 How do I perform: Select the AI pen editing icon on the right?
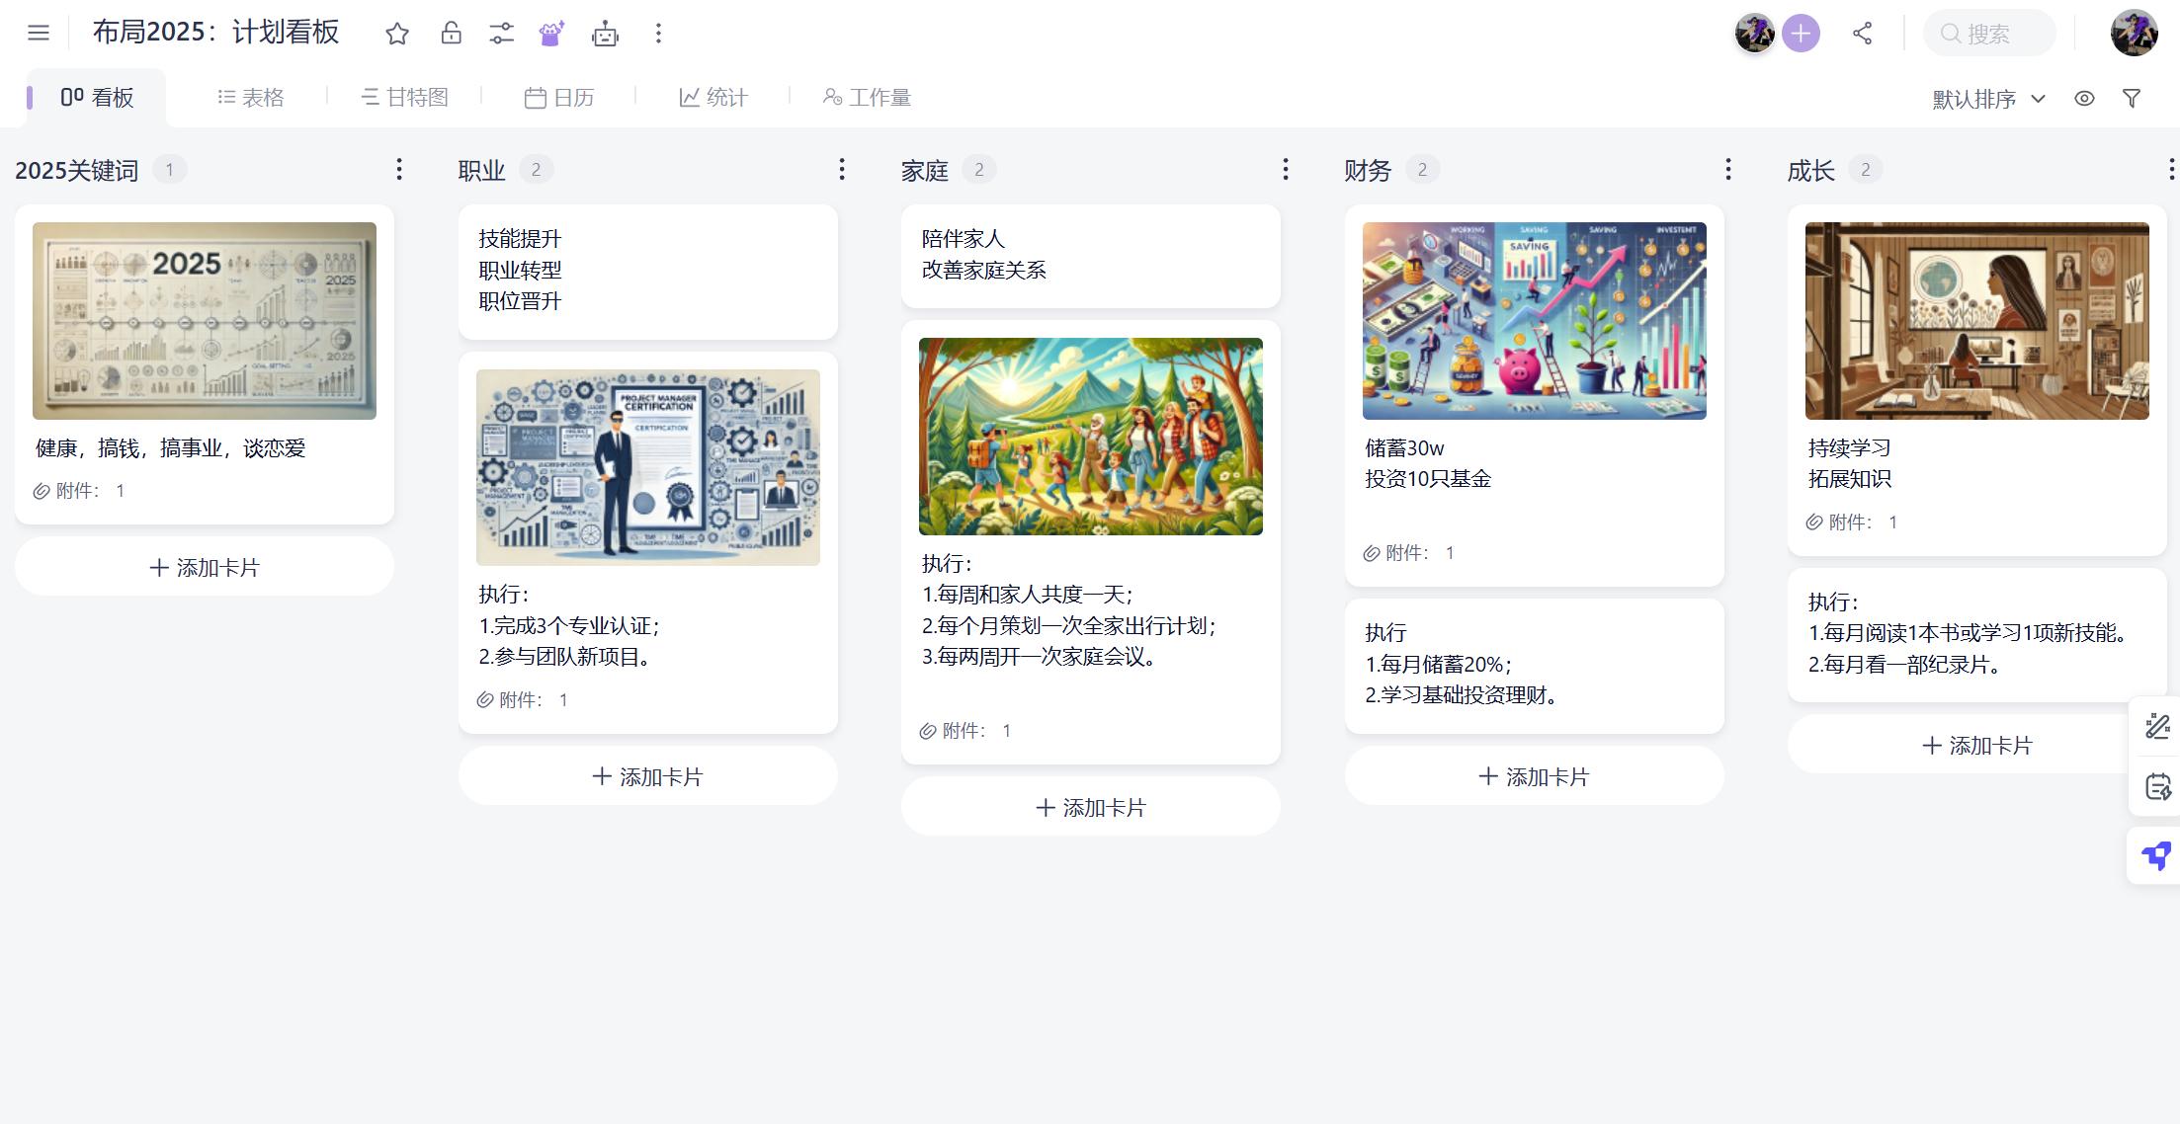point(2156,726)
